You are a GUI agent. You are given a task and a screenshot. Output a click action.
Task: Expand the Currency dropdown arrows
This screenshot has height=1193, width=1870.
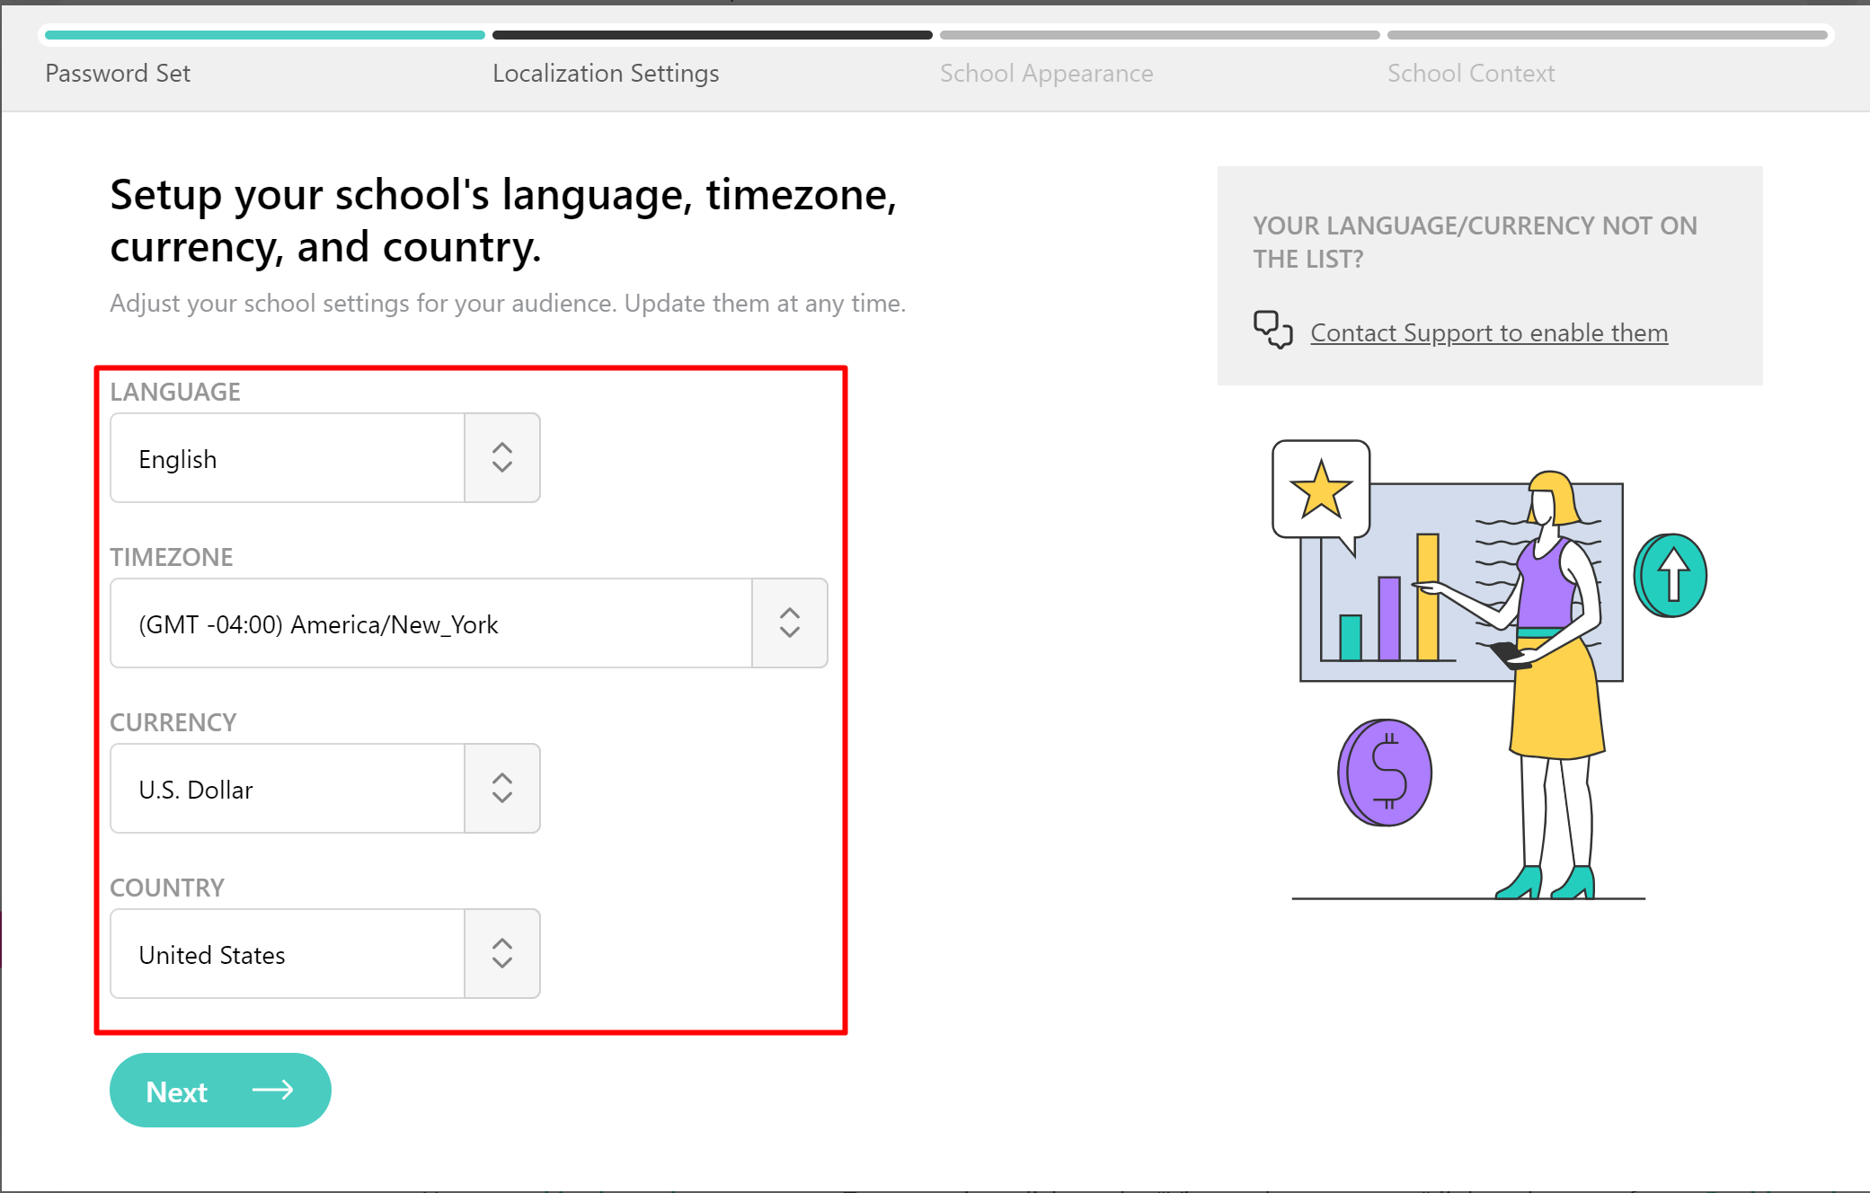point(502,789)
